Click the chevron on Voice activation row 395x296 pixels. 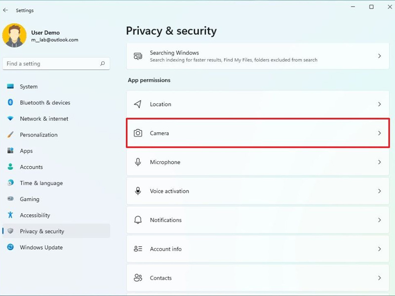379,191
